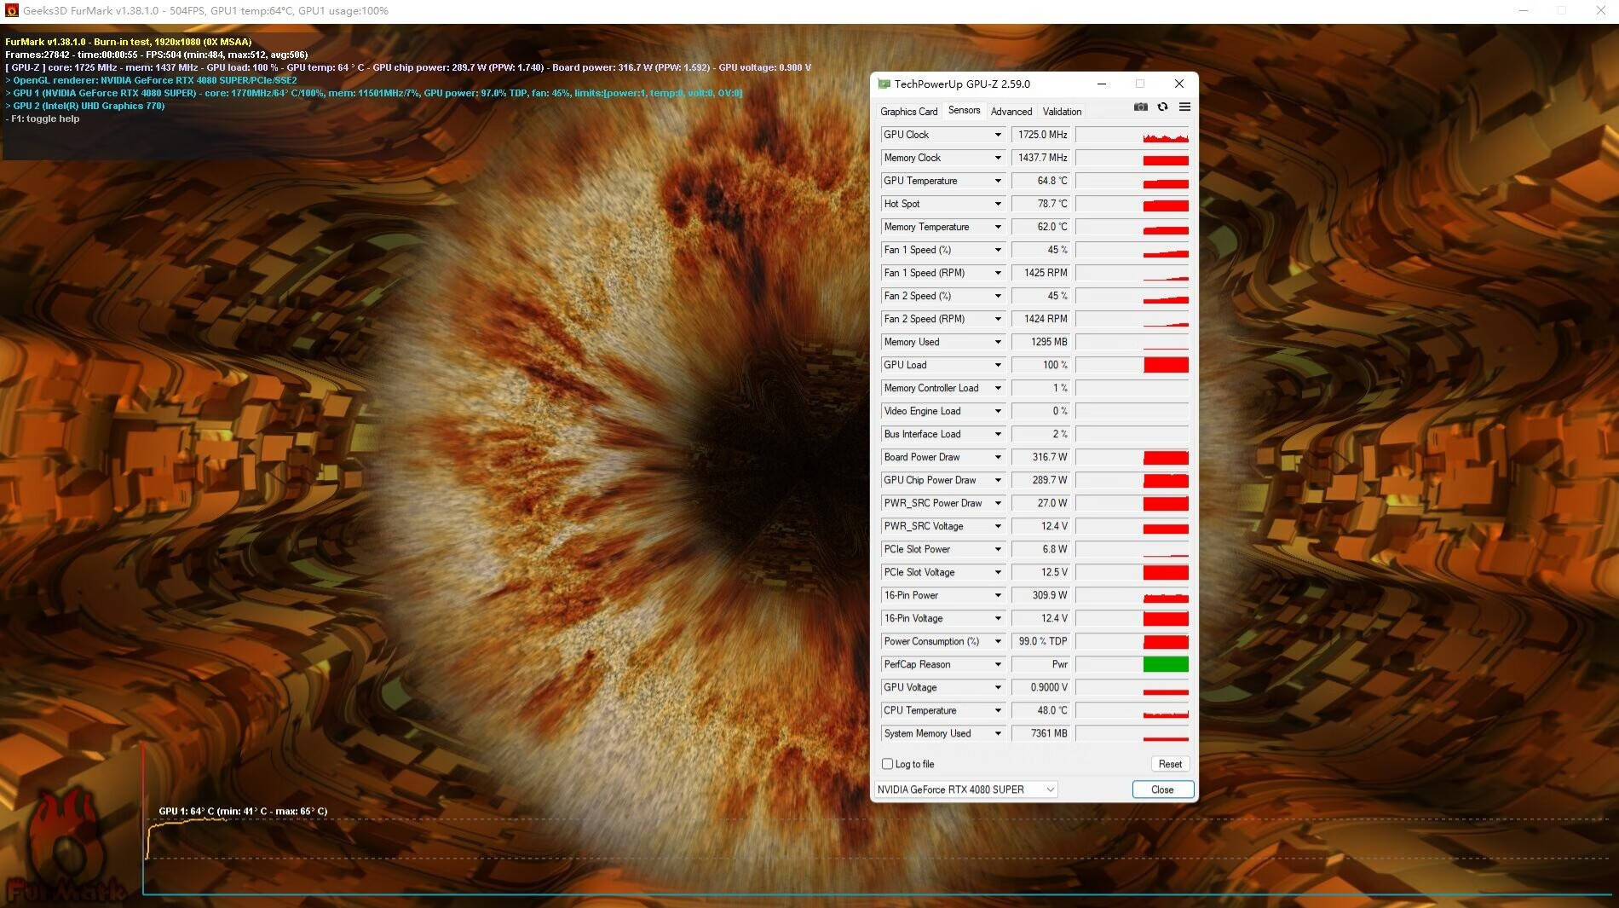This screenshot has height=908, width=1619.
Task: Click the GPU 2 Intel UHD Graphics 770 line
Action: 85,106
